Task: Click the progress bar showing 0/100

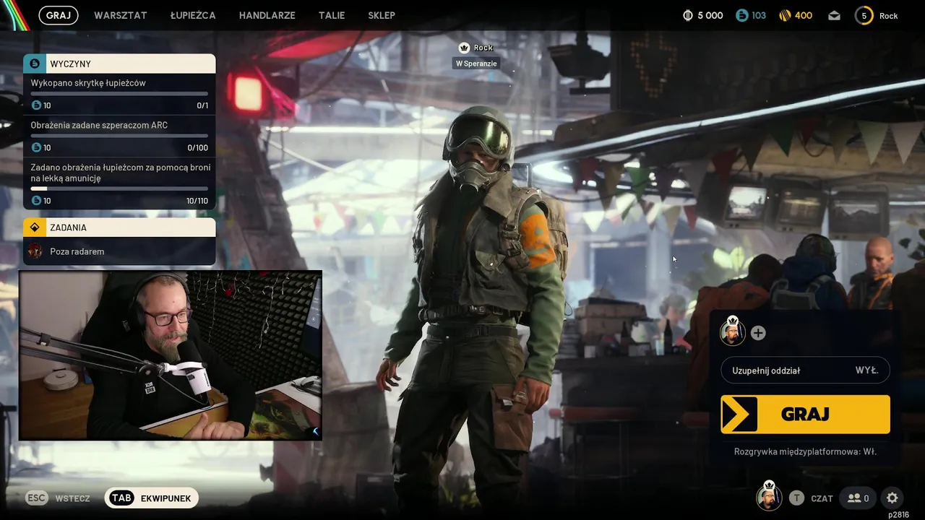Action: [x=119, y=136]
